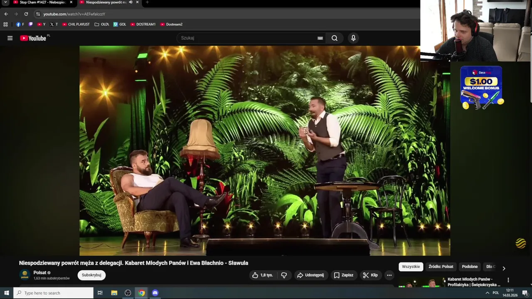Image resolution: width=532 pixels, height=299 pixels.
Task: Open the GOL bookmark
Action: [x=120, y=25]
